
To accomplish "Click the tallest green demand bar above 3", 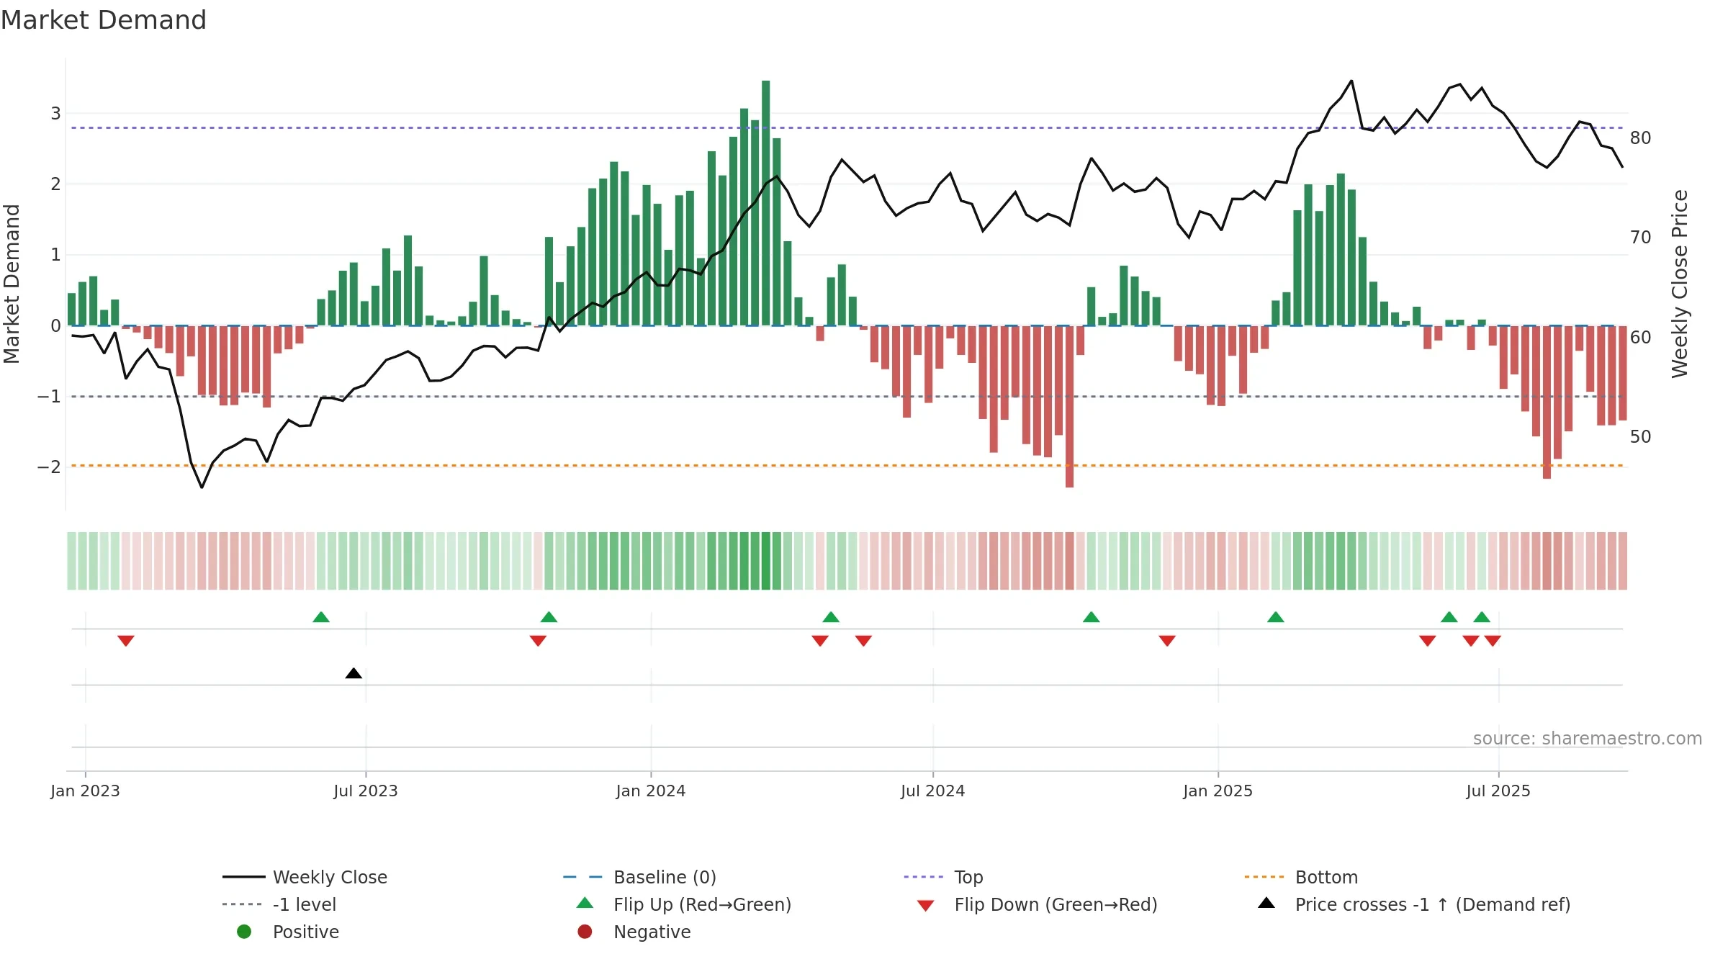I will point(765,203).
